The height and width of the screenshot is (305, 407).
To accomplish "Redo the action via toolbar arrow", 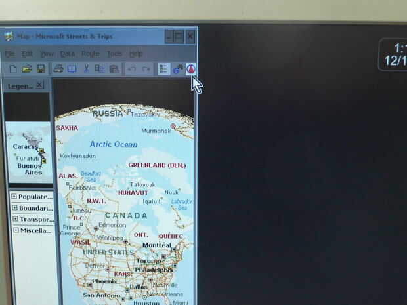I will [146, 69].
